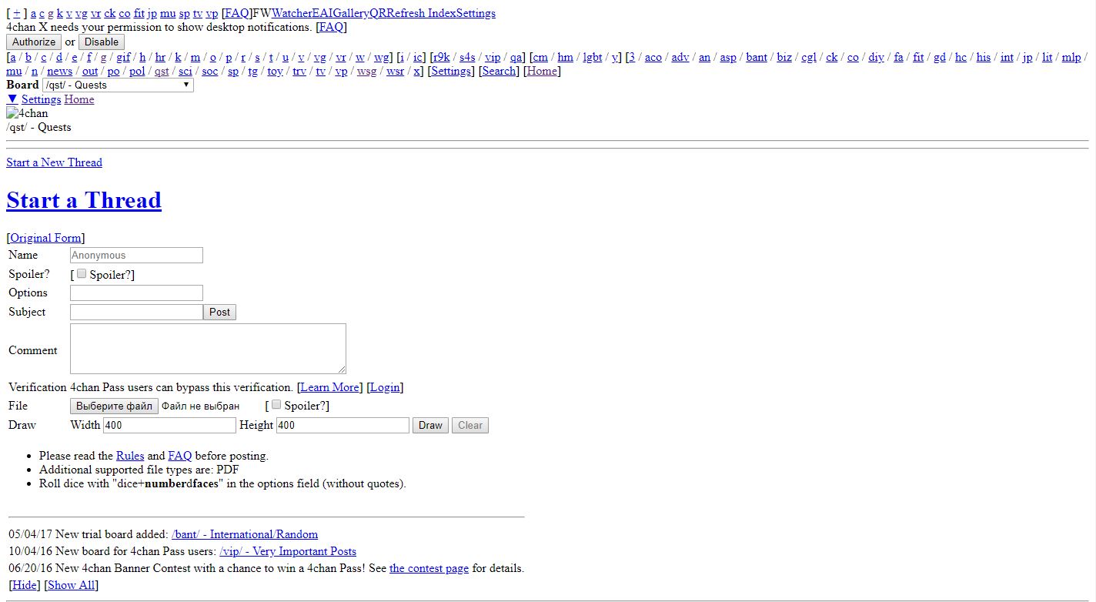Click inside the Comment text area
The height and width of the screenshot is (602, 1096).
pos(208,349)
